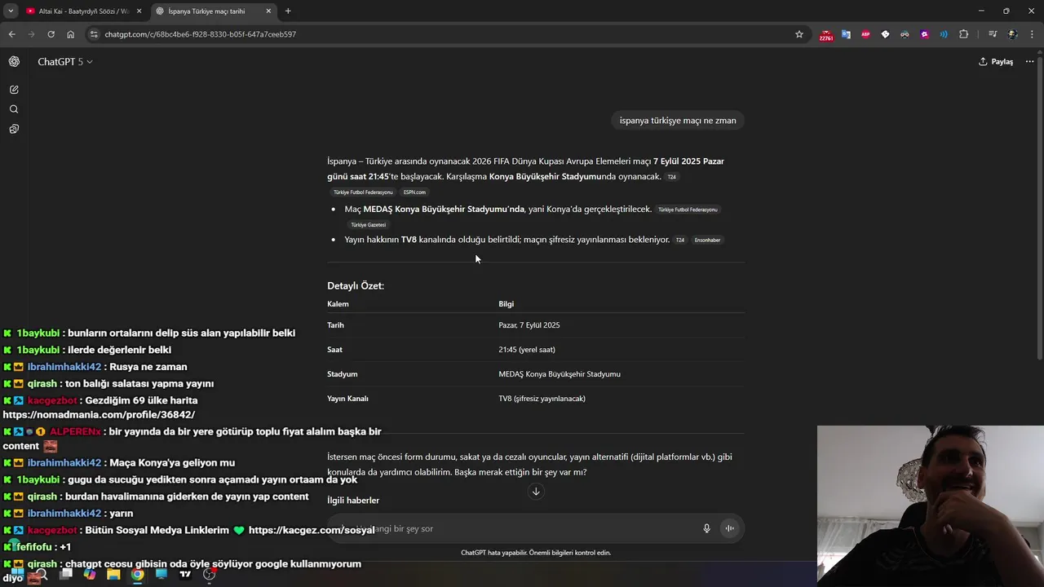Open the Chrome profile avatar
The image size is (1044, 587).
pyautogui.click(x=1013, y=34)
